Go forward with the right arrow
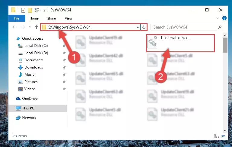The height and width of the screenshot is (147, 232). 23,27
